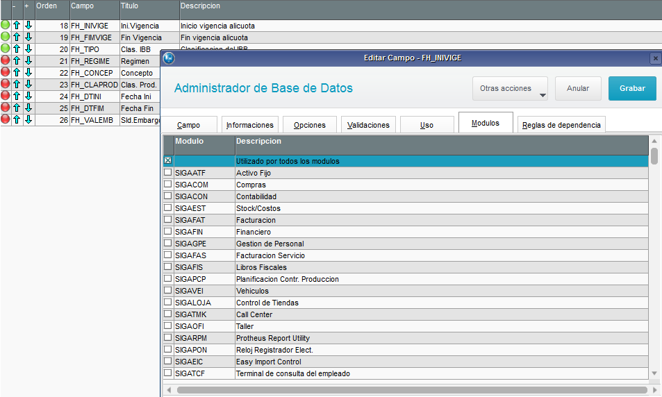The height and width of the screenshot is (397, 662).
Task: Click horizontal scrollbar right arrow
Action: [655, 390]
